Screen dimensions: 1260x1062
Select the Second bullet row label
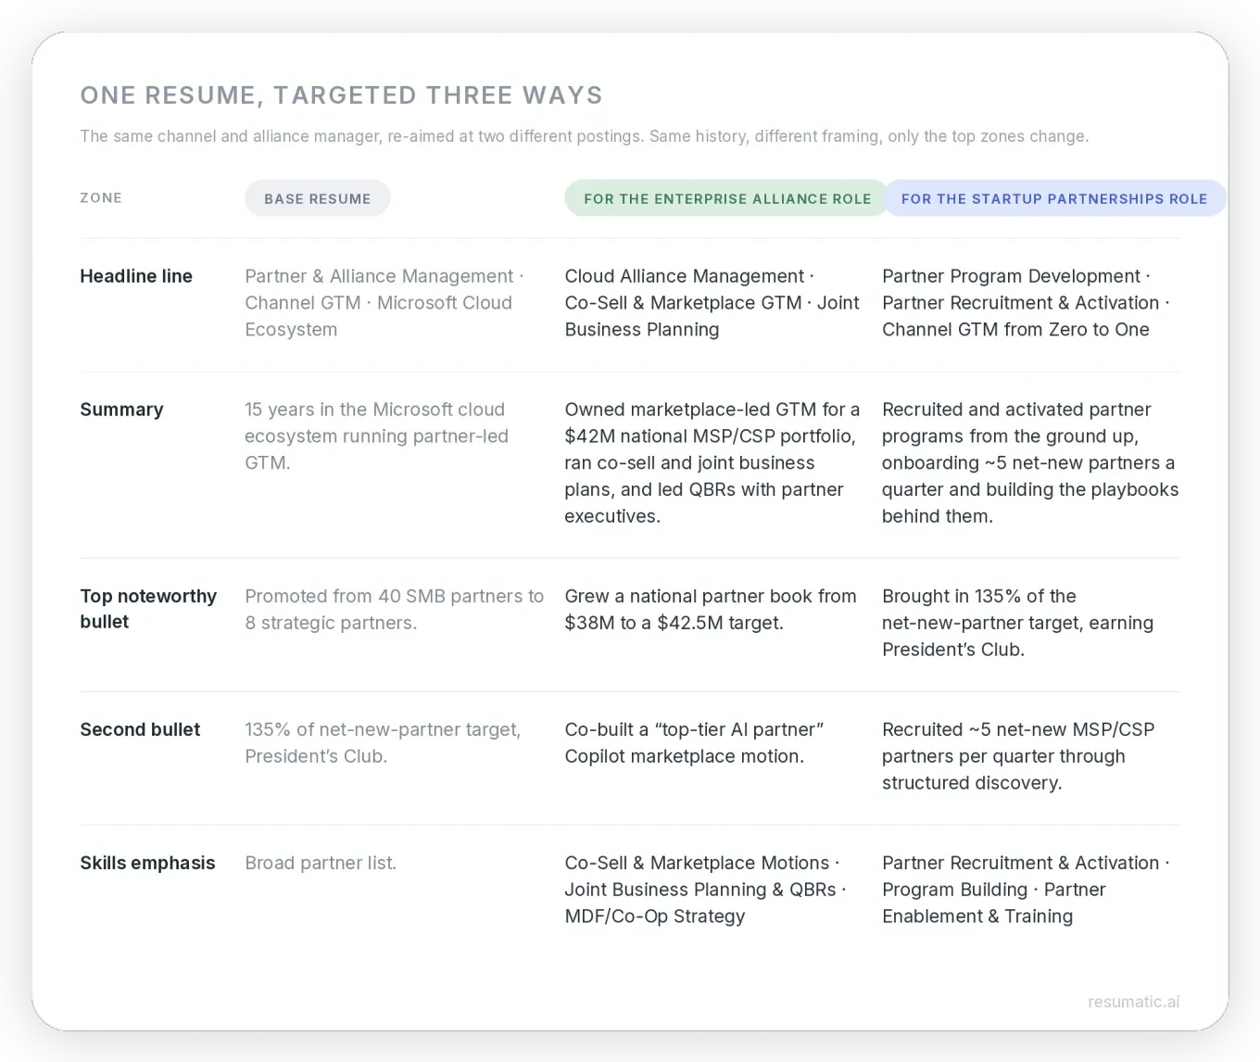click(140, 729)
